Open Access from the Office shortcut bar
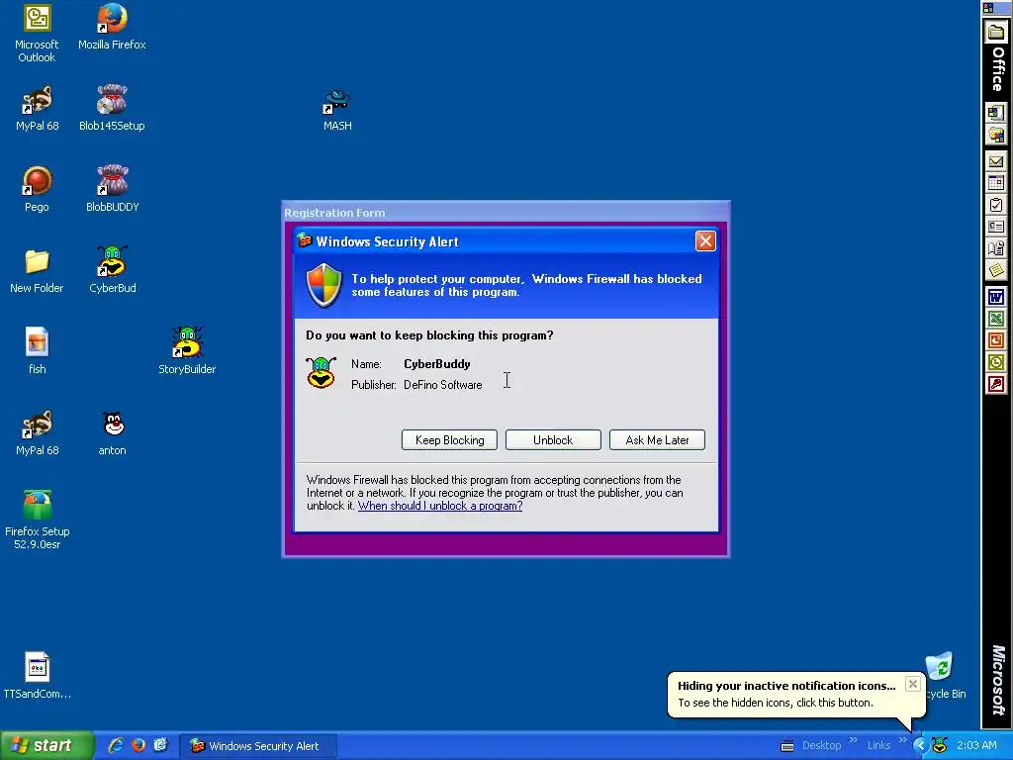The width and height of the screenshot is (1013, 760). pos(995,385)
